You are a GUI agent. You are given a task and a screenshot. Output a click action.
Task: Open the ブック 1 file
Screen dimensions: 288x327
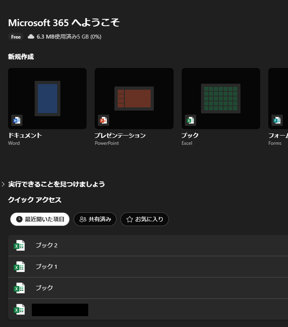148,267
